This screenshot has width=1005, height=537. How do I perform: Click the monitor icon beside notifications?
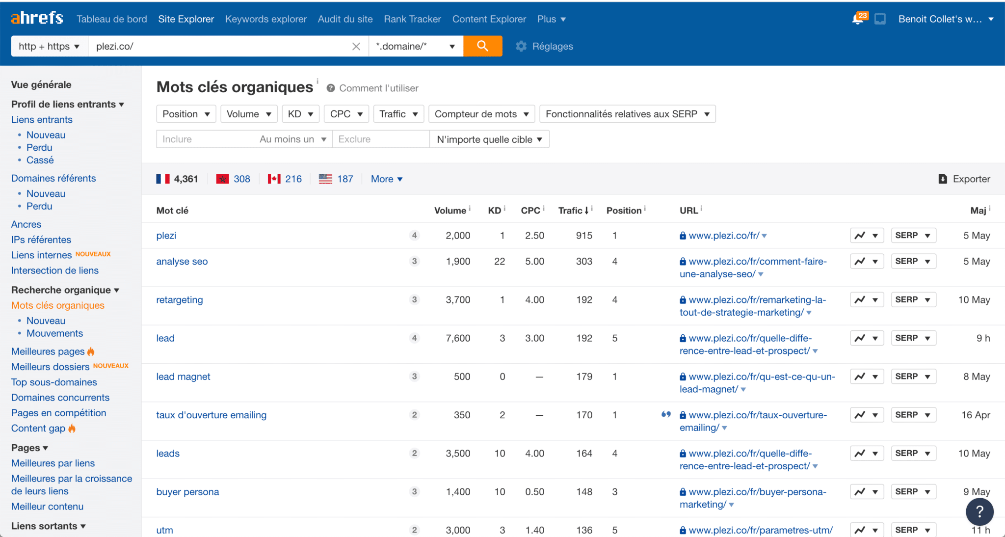(880, 19)
